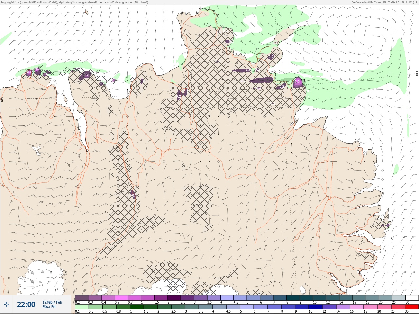Select lower legend swatch between 0.1 and 0.3

pos(82,307)
